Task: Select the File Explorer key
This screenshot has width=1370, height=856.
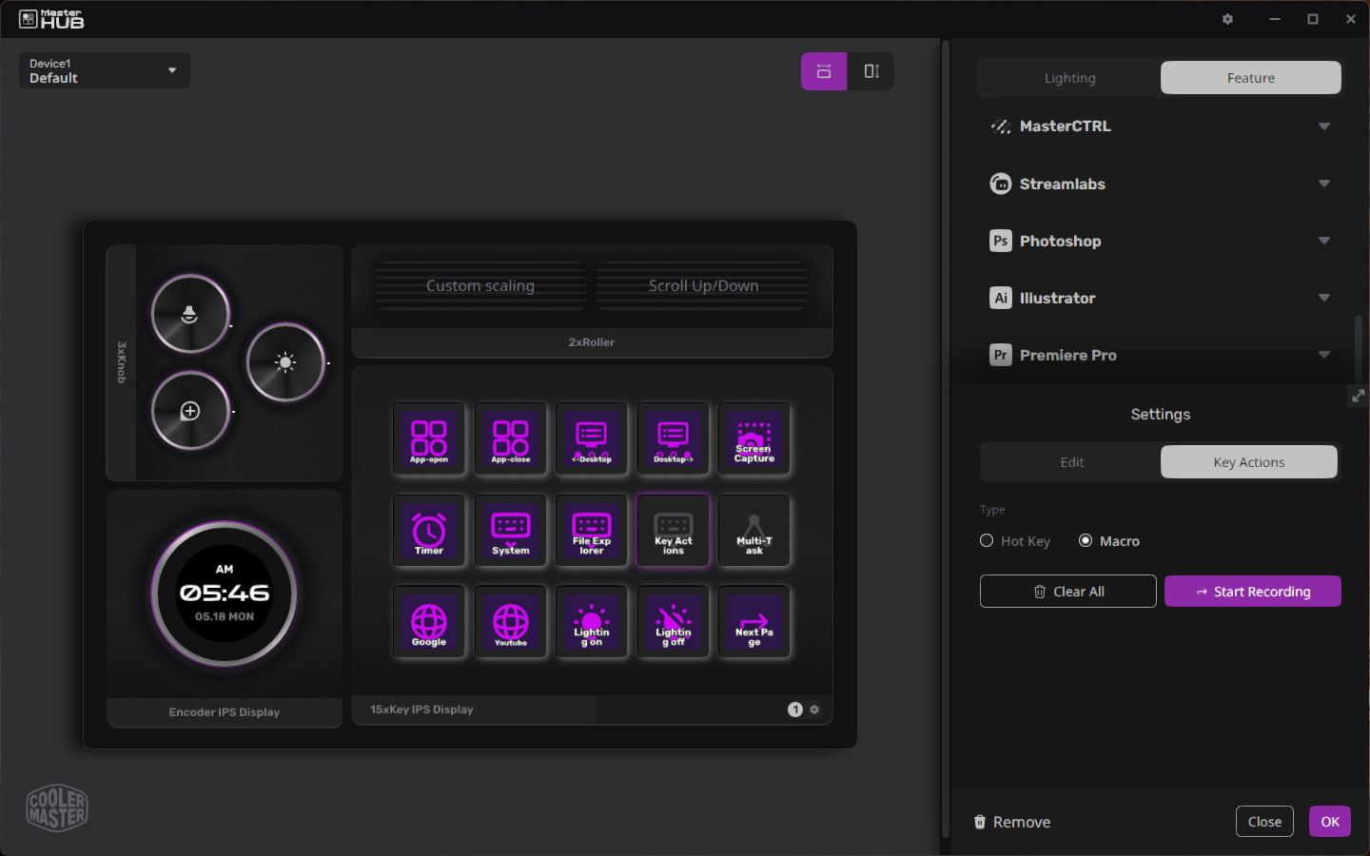Action: [x=592, y=531]
